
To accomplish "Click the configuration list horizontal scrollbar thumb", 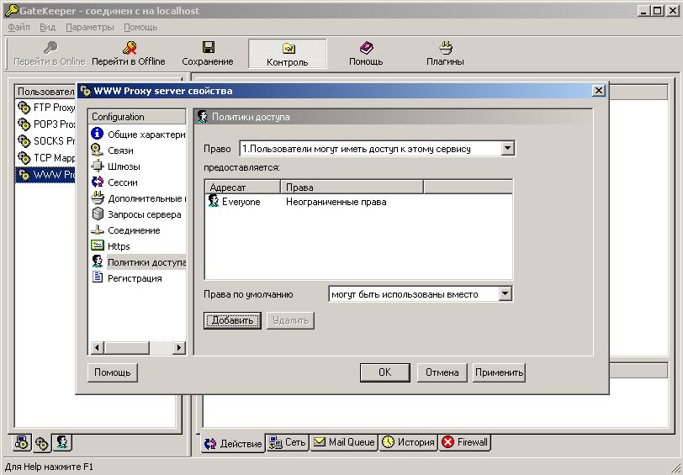I will [x=127, y=347].
